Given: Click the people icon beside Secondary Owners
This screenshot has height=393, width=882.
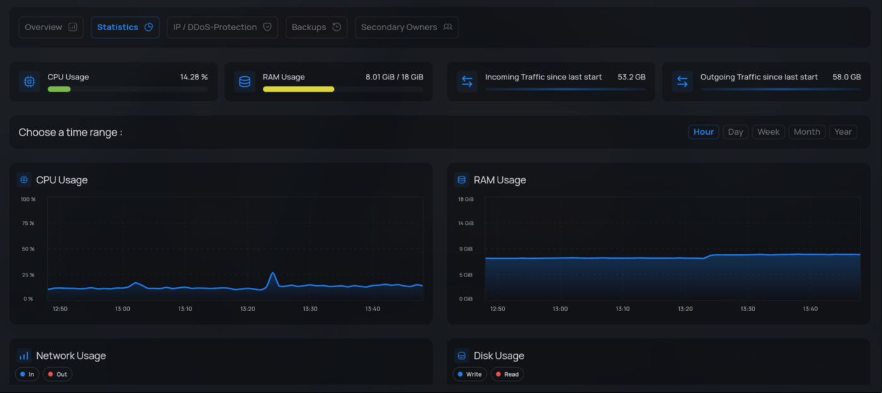Looking at the screenshot, I should pyautogui.click(x=447, y=27).
